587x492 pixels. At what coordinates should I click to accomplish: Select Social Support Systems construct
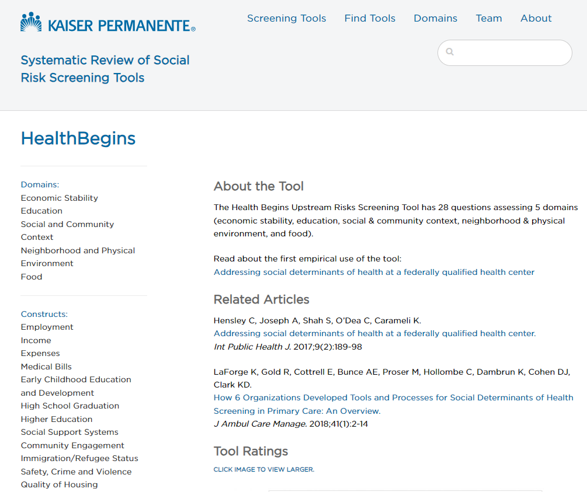(x=70, y=432)
